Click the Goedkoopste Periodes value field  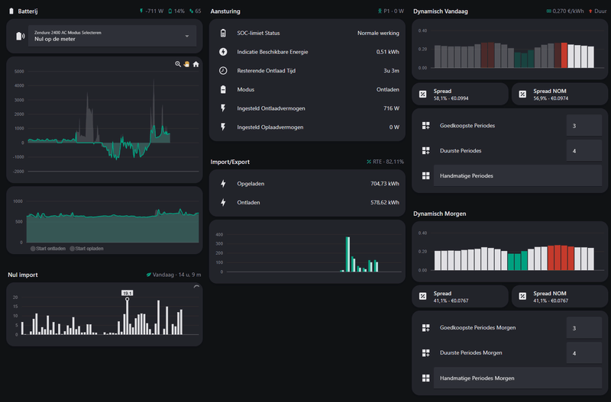(x=584, y=126)
